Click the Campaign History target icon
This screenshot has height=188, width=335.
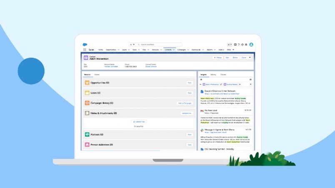87,103
